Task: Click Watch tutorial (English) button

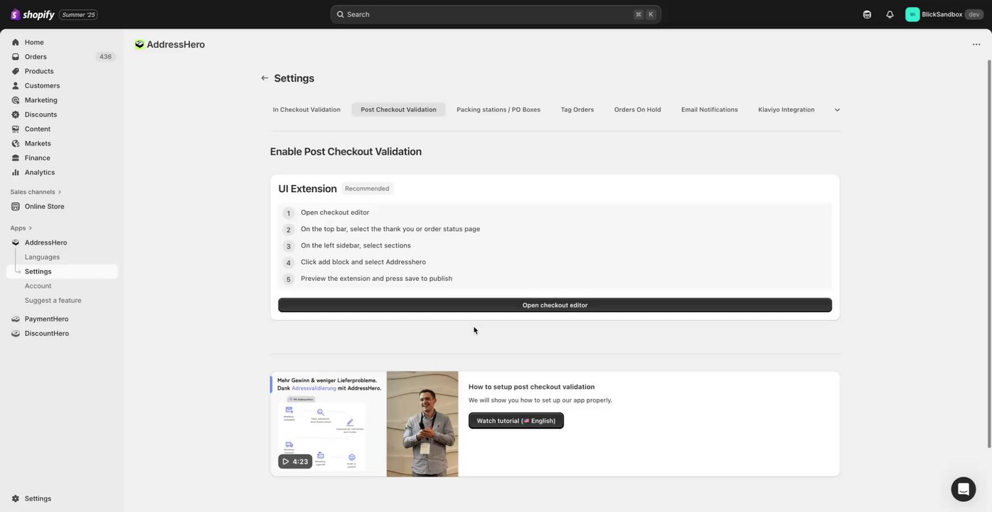Action: 516,421
